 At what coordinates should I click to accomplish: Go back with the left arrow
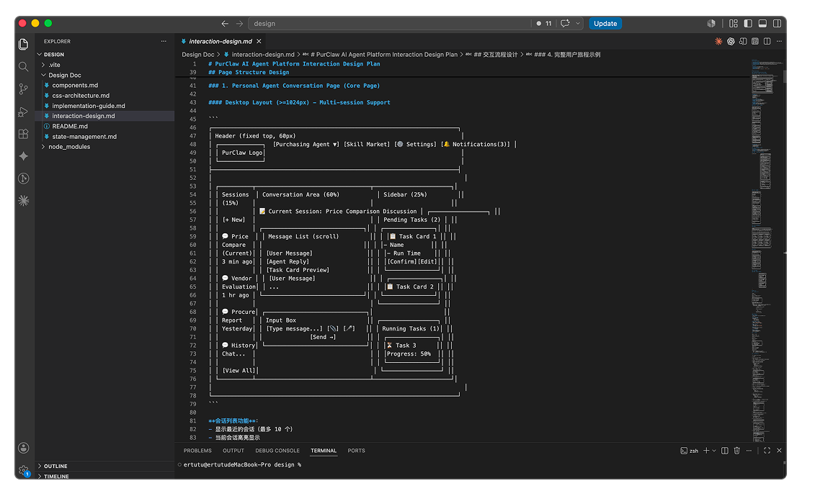[225, 24]
